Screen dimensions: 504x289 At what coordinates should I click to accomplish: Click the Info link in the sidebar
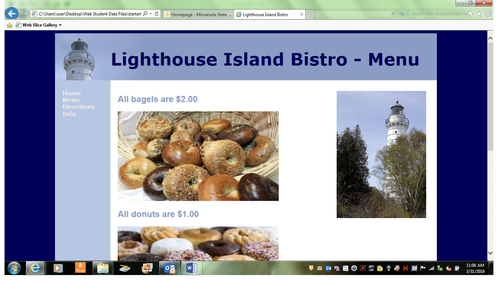pyautogui.click(x=69, y=114)
